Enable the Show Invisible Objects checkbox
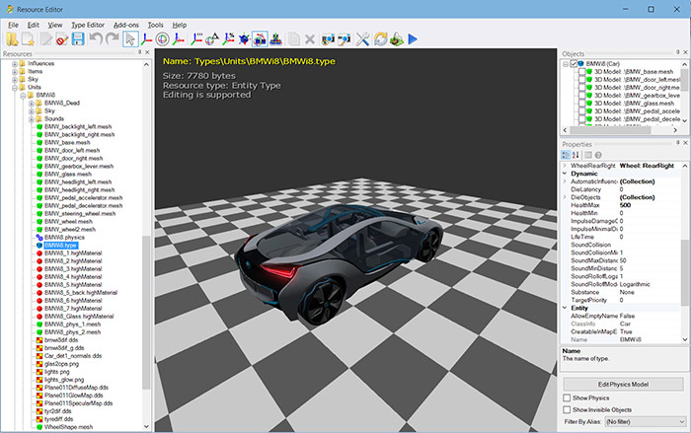Screen dimensions: 691x433 point(567,409)
